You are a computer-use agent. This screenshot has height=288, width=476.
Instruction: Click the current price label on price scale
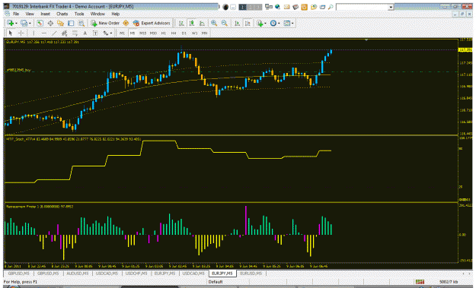465,49
